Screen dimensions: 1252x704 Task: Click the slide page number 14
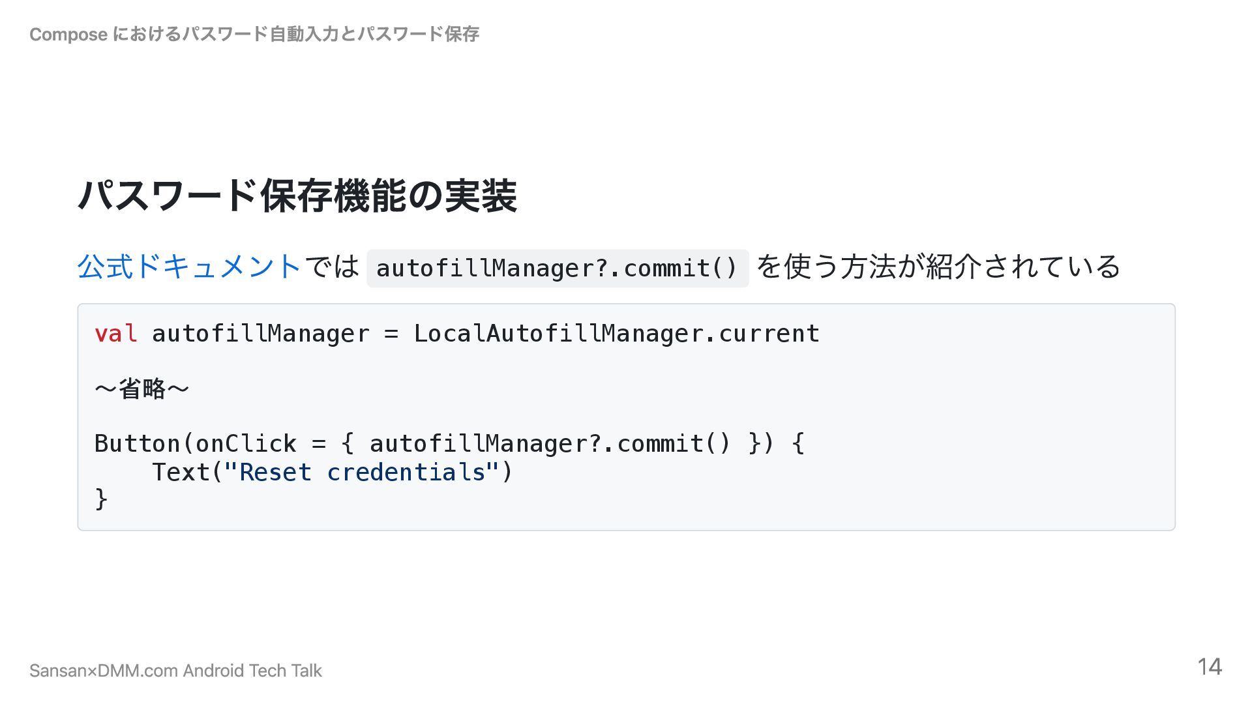tap(1209, 667)
